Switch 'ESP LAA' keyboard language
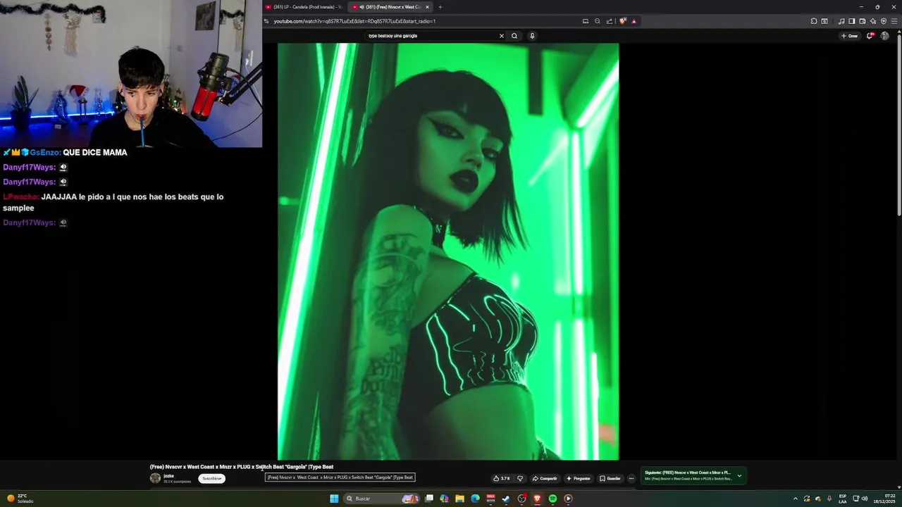Screen dimensions: 902x507 [843, 499]
